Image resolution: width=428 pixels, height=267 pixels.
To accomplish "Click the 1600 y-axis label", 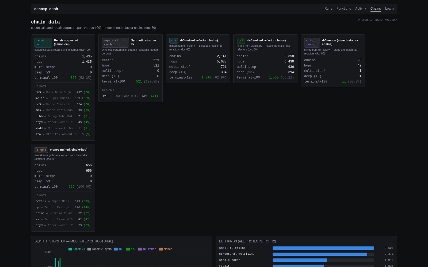I will point(47,252).
